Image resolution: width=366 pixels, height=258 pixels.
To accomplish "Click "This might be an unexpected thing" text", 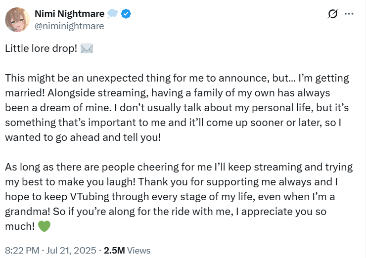I will tap(79, 79).
